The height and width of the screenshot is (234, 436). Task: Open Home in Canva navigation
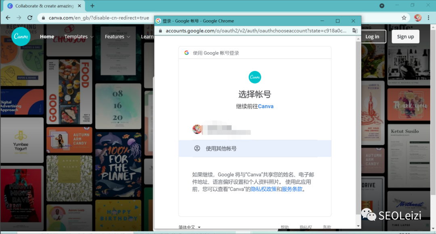click(47, 36)
